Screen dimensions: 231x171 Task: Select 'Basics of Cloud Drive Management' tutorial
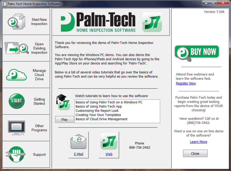click(102, 119)
